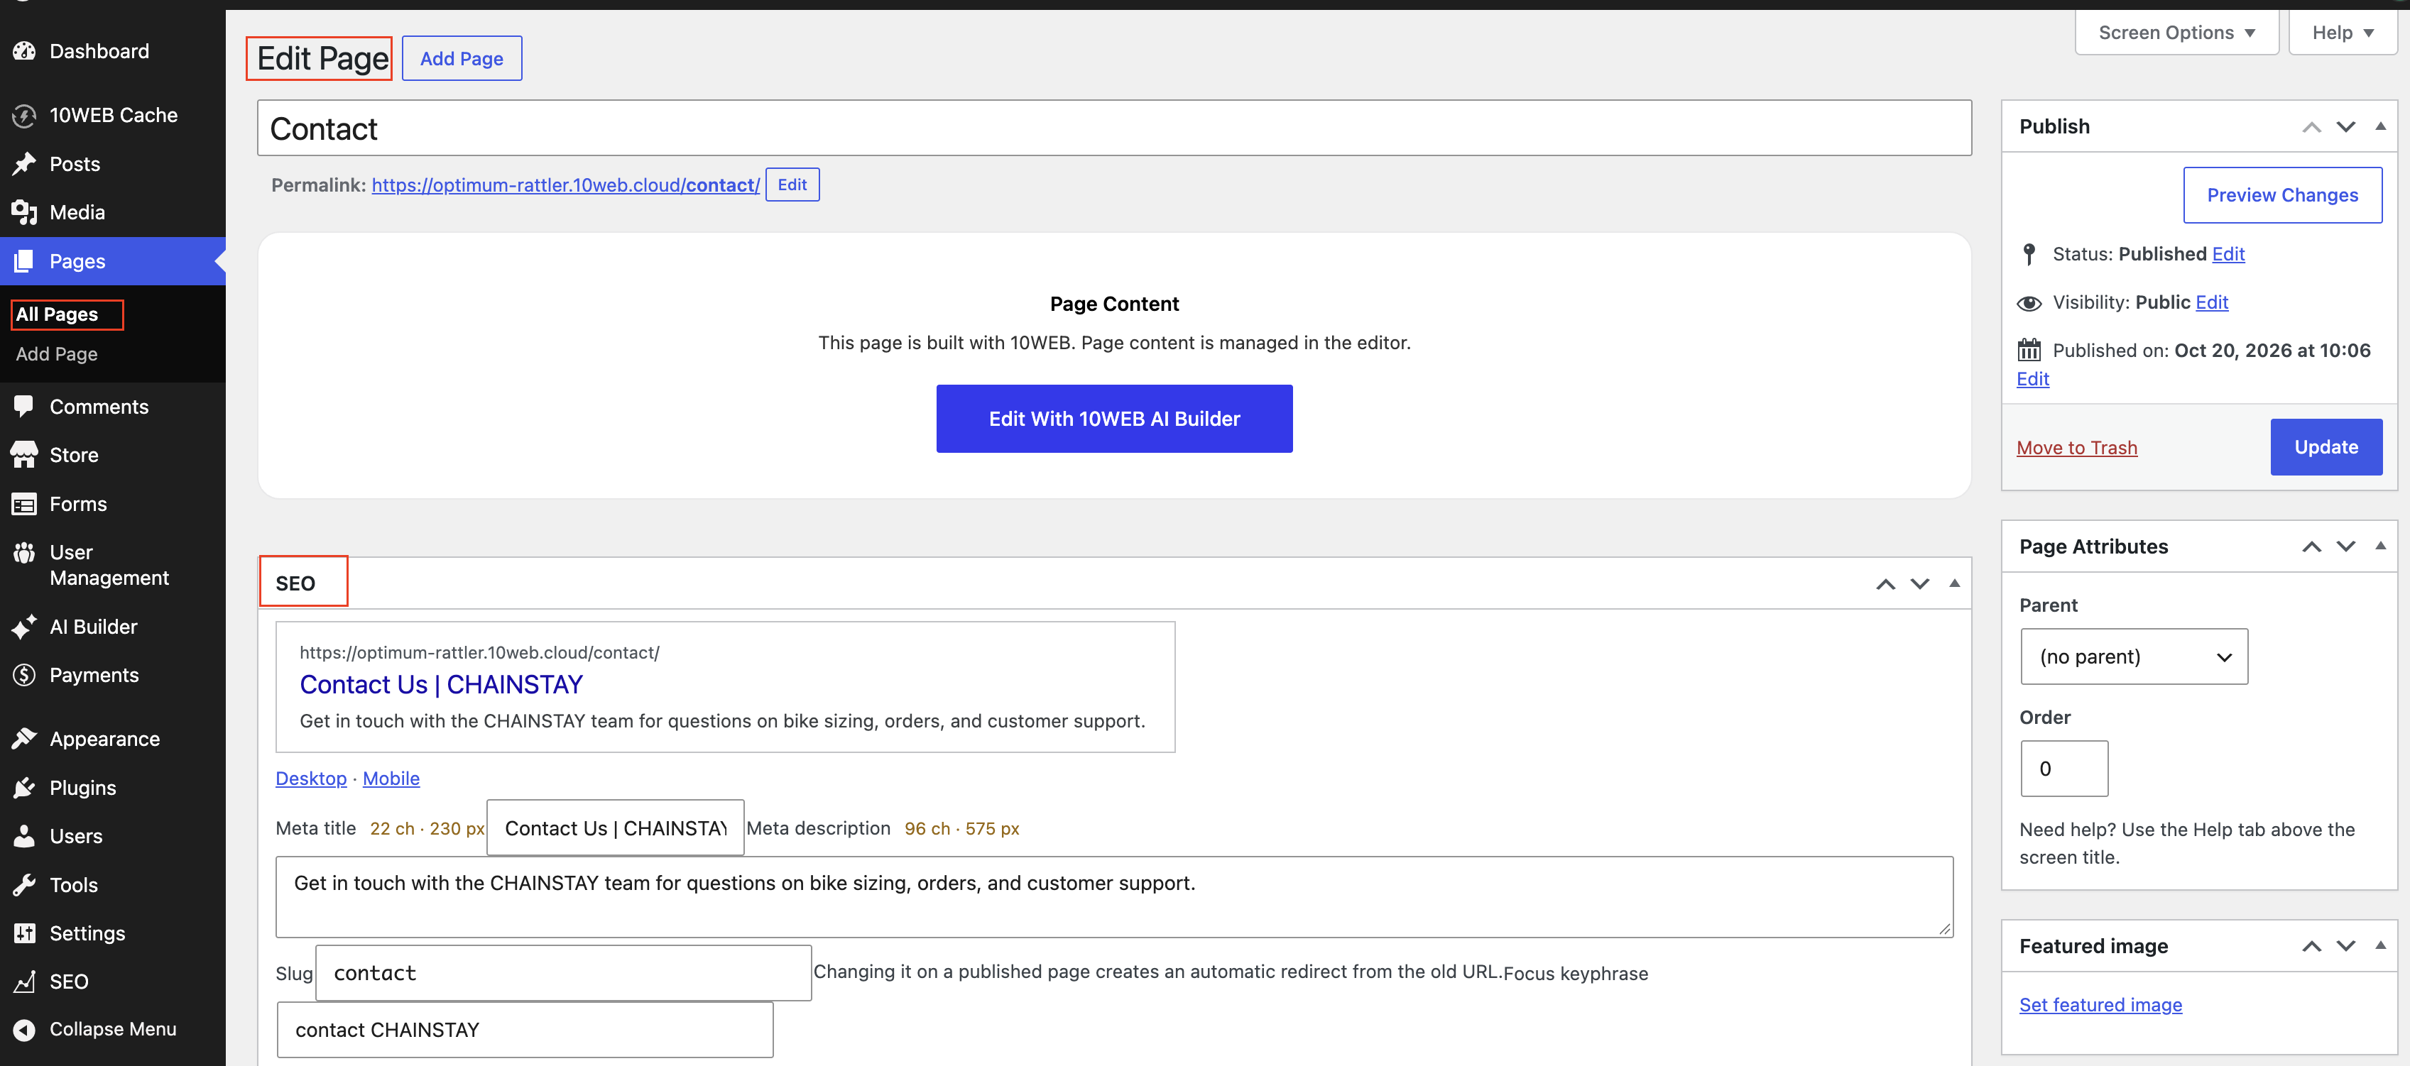Click the Move to Trash link

[x=2076, y=448]
